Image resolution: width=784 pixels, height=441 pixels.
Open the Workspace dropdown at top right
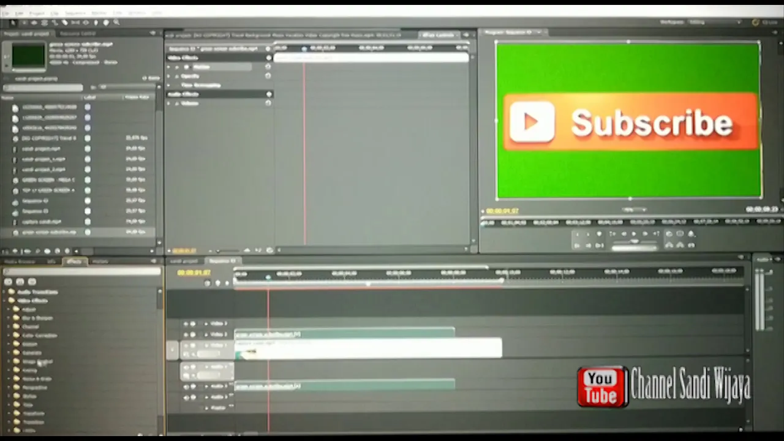[x=714, y=23]
